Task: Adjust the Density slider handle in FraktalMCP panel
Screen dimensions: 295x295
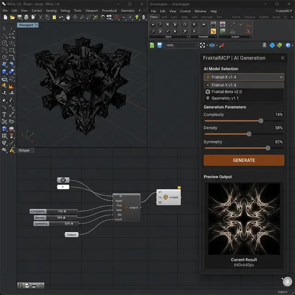Action: pyautogui.click(x=249, y=134)
